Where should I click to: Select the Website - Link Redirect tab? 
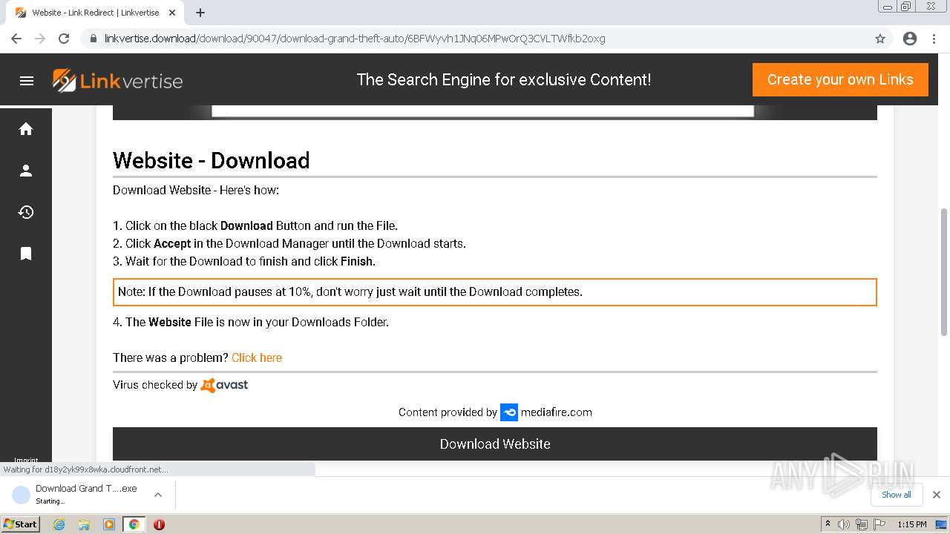tap(95, 13)
